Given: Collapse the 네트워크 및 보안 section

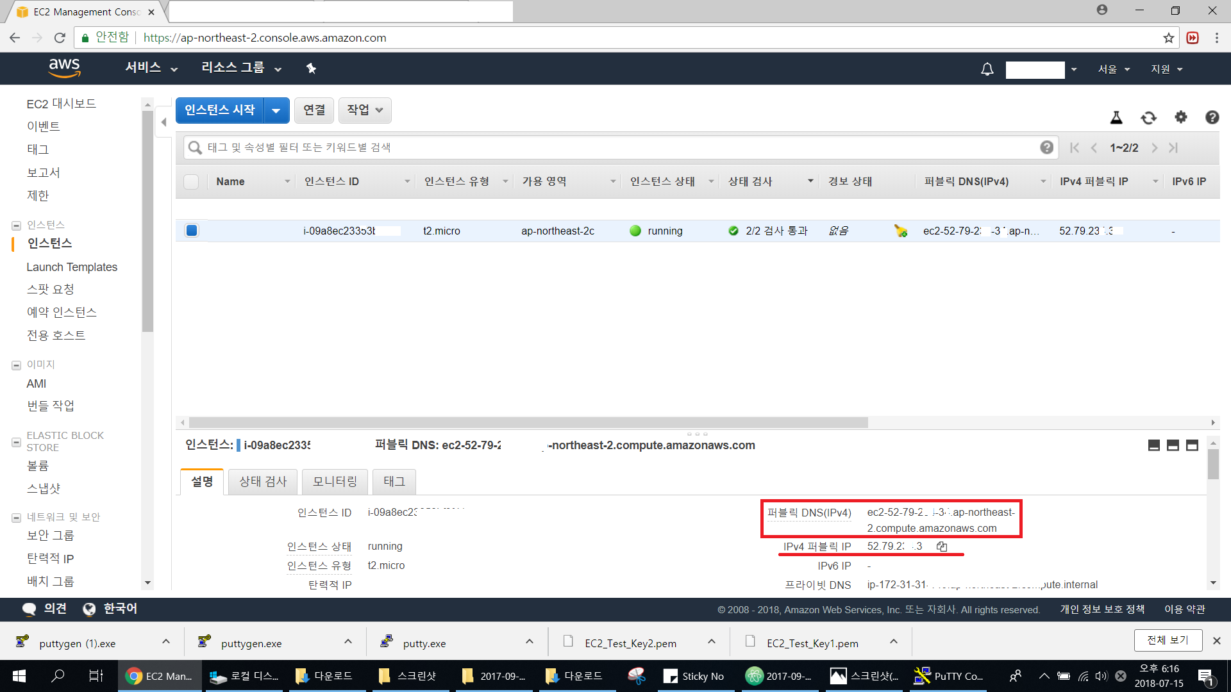Looking at the screenshot, I should point(16,518).
